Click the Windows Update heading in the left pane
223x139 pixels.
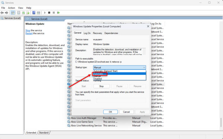tap(35, 24)
